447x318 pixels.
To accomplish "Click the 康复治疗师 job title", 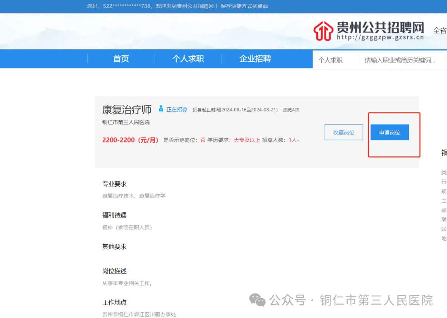I will tap(127, 109).
